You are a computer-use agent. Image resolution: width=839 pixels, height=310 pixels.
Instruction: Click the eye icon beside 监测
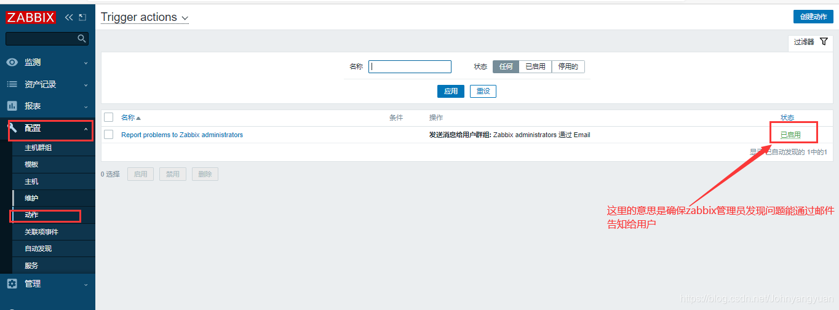[12, 62]
